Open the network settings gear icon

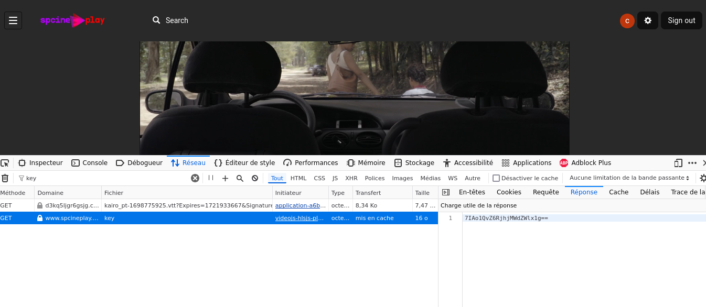point(703,178)
